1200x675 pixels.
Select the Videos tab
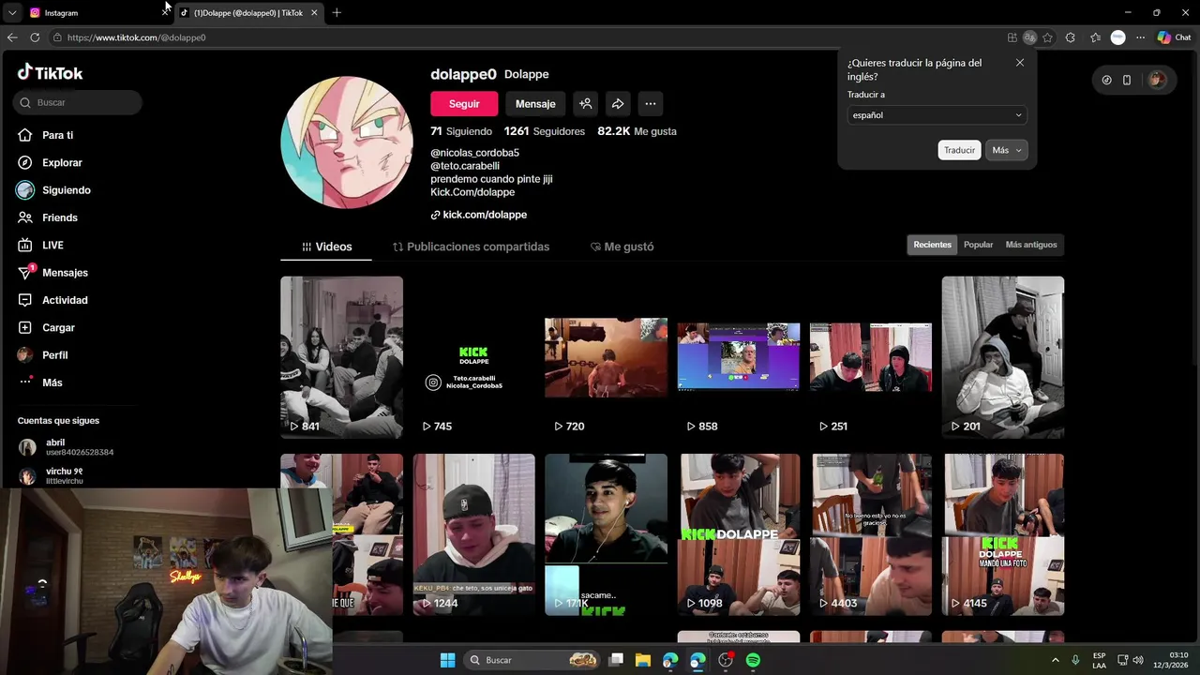coord(326,247)
